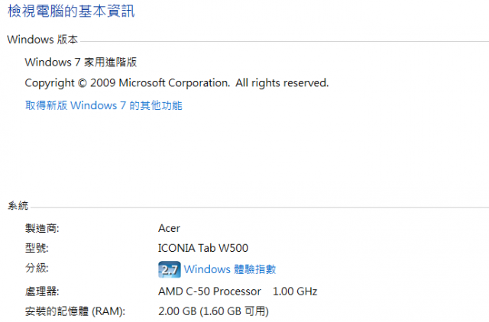489x322 pixels.
Task: Open 取得新版 Windows 7 的其他功能 link
Action: click(104, 105)
